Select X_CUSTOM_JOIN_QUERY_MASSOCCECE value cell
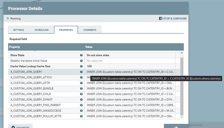 (x=130, y=111)
